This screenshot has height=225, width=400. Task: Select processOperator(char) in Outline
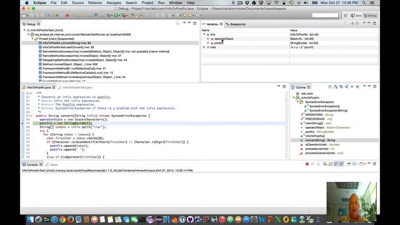[322, 153]
